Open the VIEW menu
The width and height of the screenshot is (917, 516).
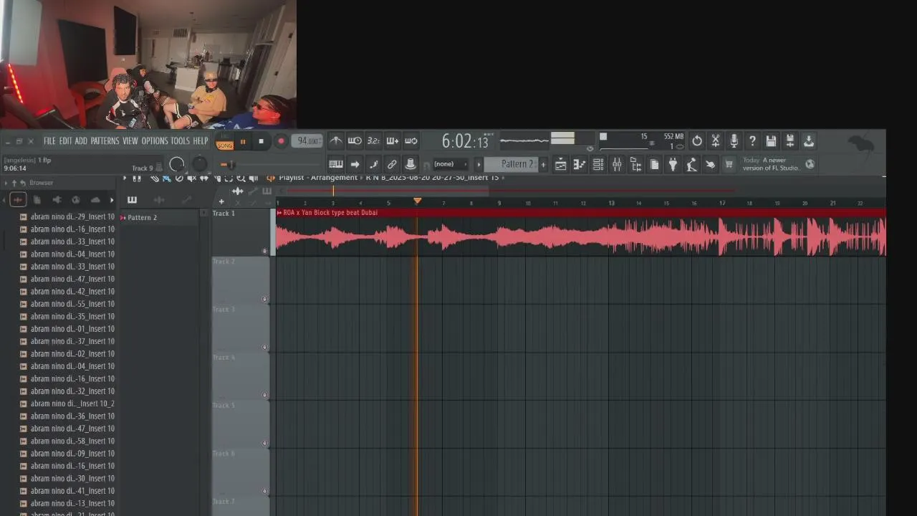(130, 141)
